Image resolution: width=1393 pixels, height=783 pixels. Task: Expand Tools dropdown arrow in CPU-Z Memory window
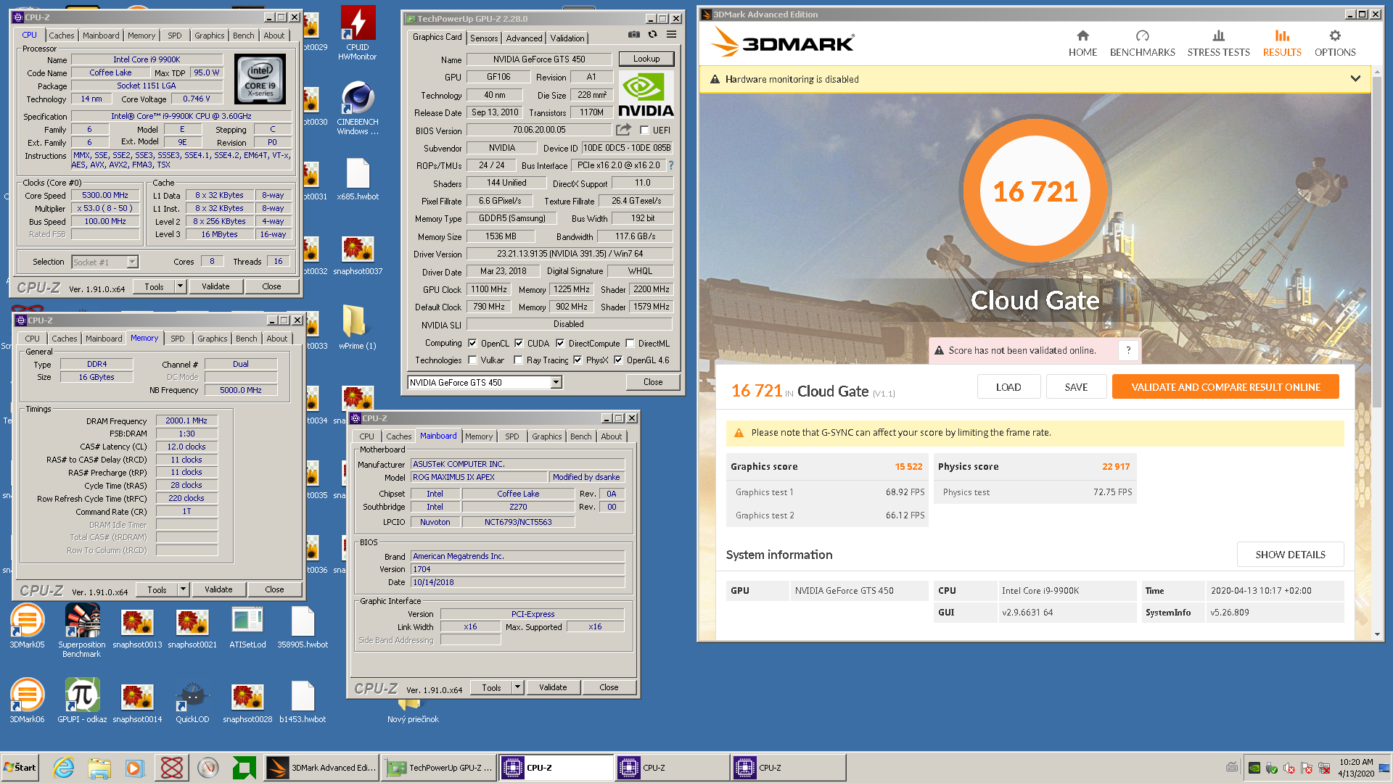(183, 589)
